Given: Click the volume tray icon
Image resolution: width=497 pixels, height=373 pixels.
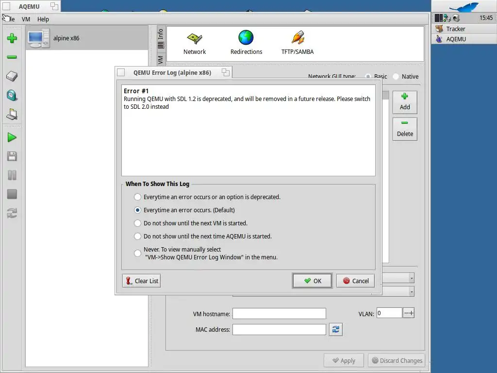Looking at the screenshot, I should click(456, 18).
